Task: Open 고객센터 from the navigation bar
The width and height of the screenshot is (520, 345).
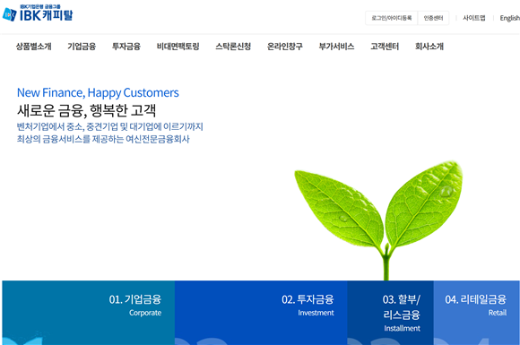Action: (385, 47)
